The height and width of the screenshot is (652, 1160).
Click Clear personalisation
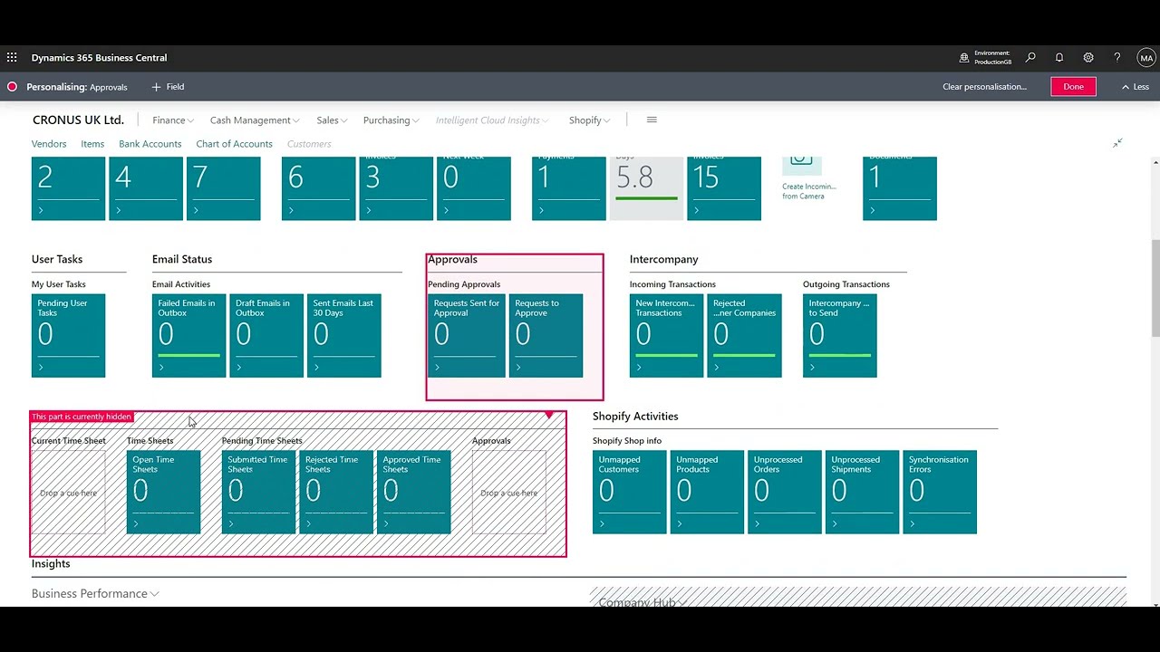pyautogui.click(x=984, y=87)
